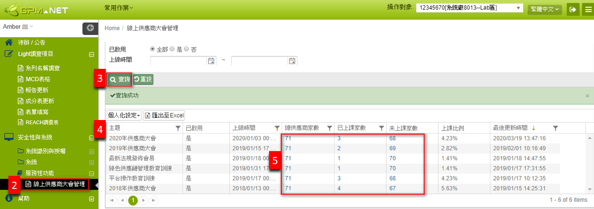This screenshot has width=594, height=209.
Task: Collapse sidebar with the back arrow icon
Action: pyautogui.click(x=90, y=28)
